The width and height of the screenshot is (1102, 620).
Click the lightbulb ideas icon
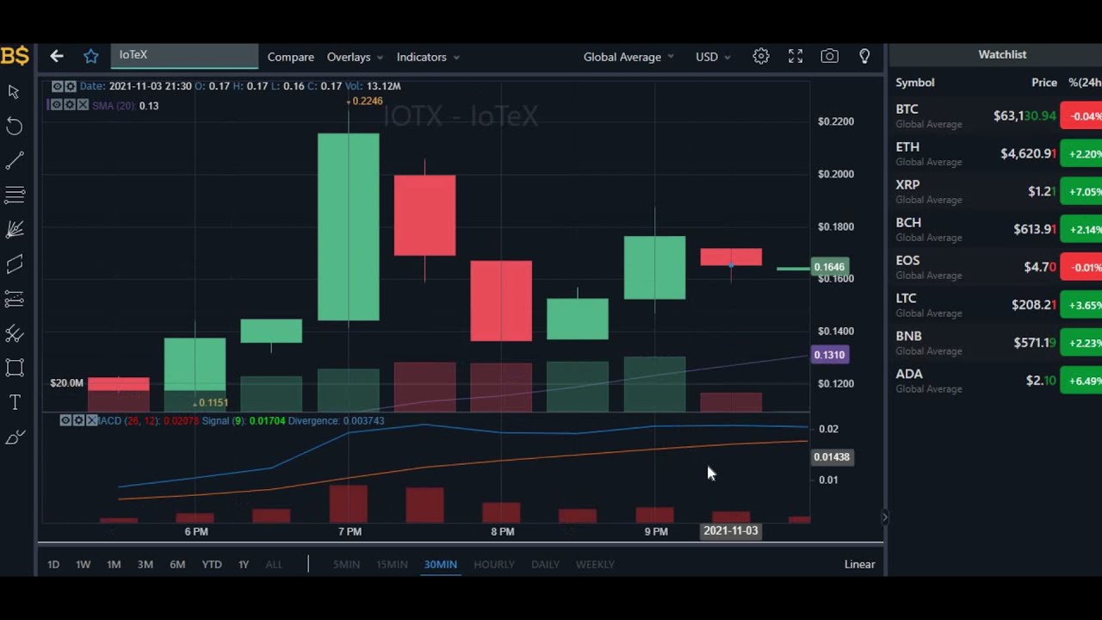[864, 57]
